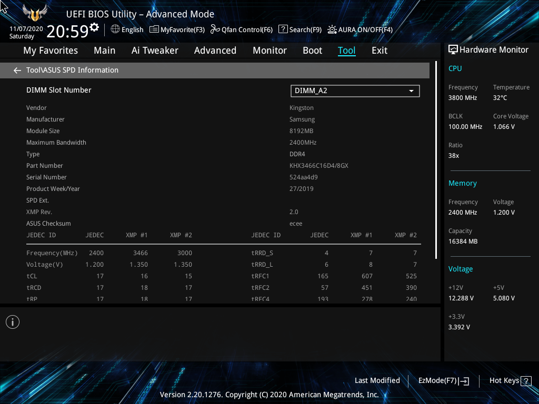Click the Module Size value 8192MB
539x404 pixels.
coord(302,131)
